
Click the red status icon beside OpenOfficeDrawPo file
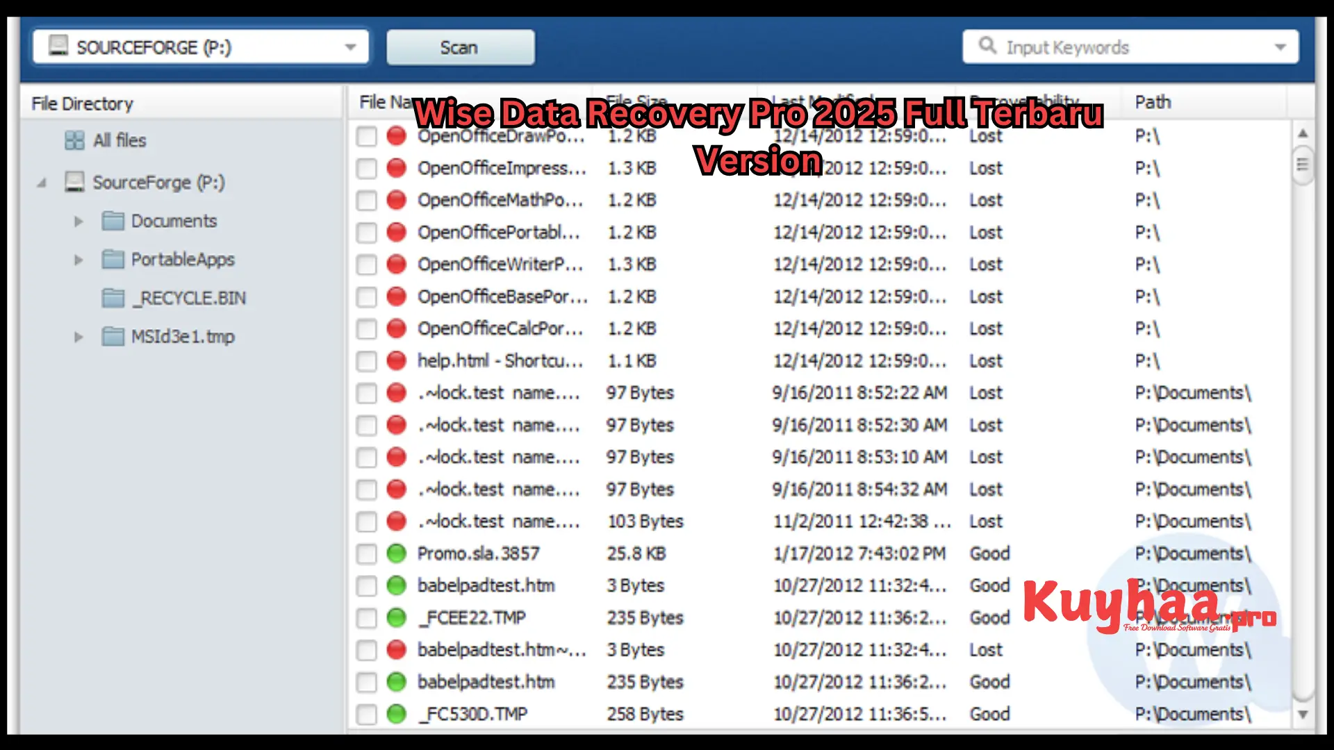396,136
